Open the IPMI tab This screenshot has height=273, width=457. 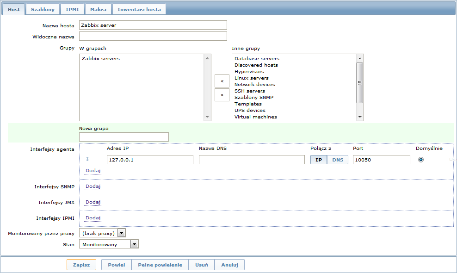click(72, 9)
